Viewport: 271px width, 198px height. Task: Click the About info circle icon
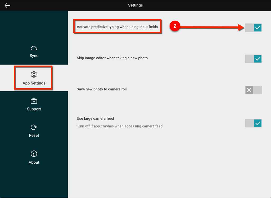click(34, 154)
